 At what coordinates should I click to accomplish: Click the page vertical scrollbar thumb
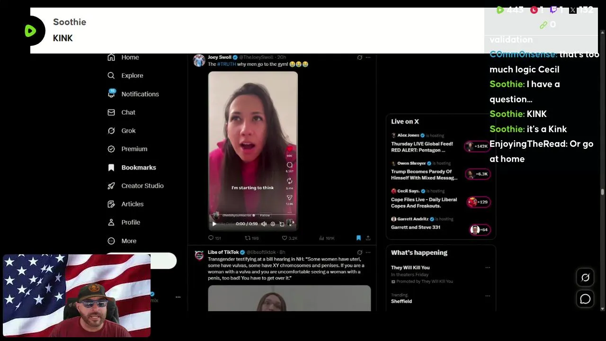coord(602,192)
